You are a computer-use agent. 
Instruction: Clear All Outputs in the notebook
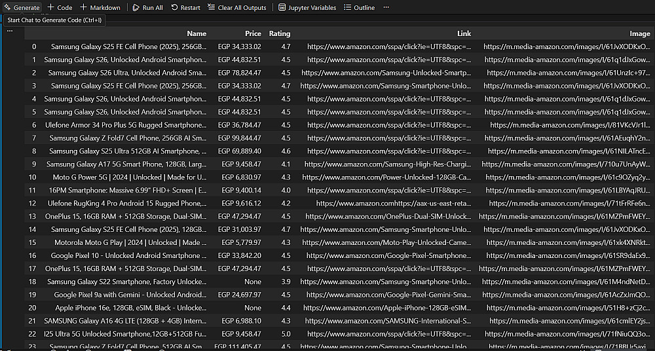pyautogui.click(x=237, y=7)
